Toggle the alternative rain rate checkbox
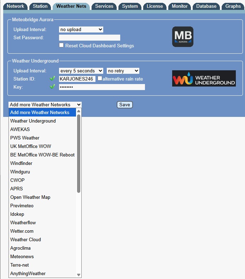 pyautogui.click(x=100, y=78)
